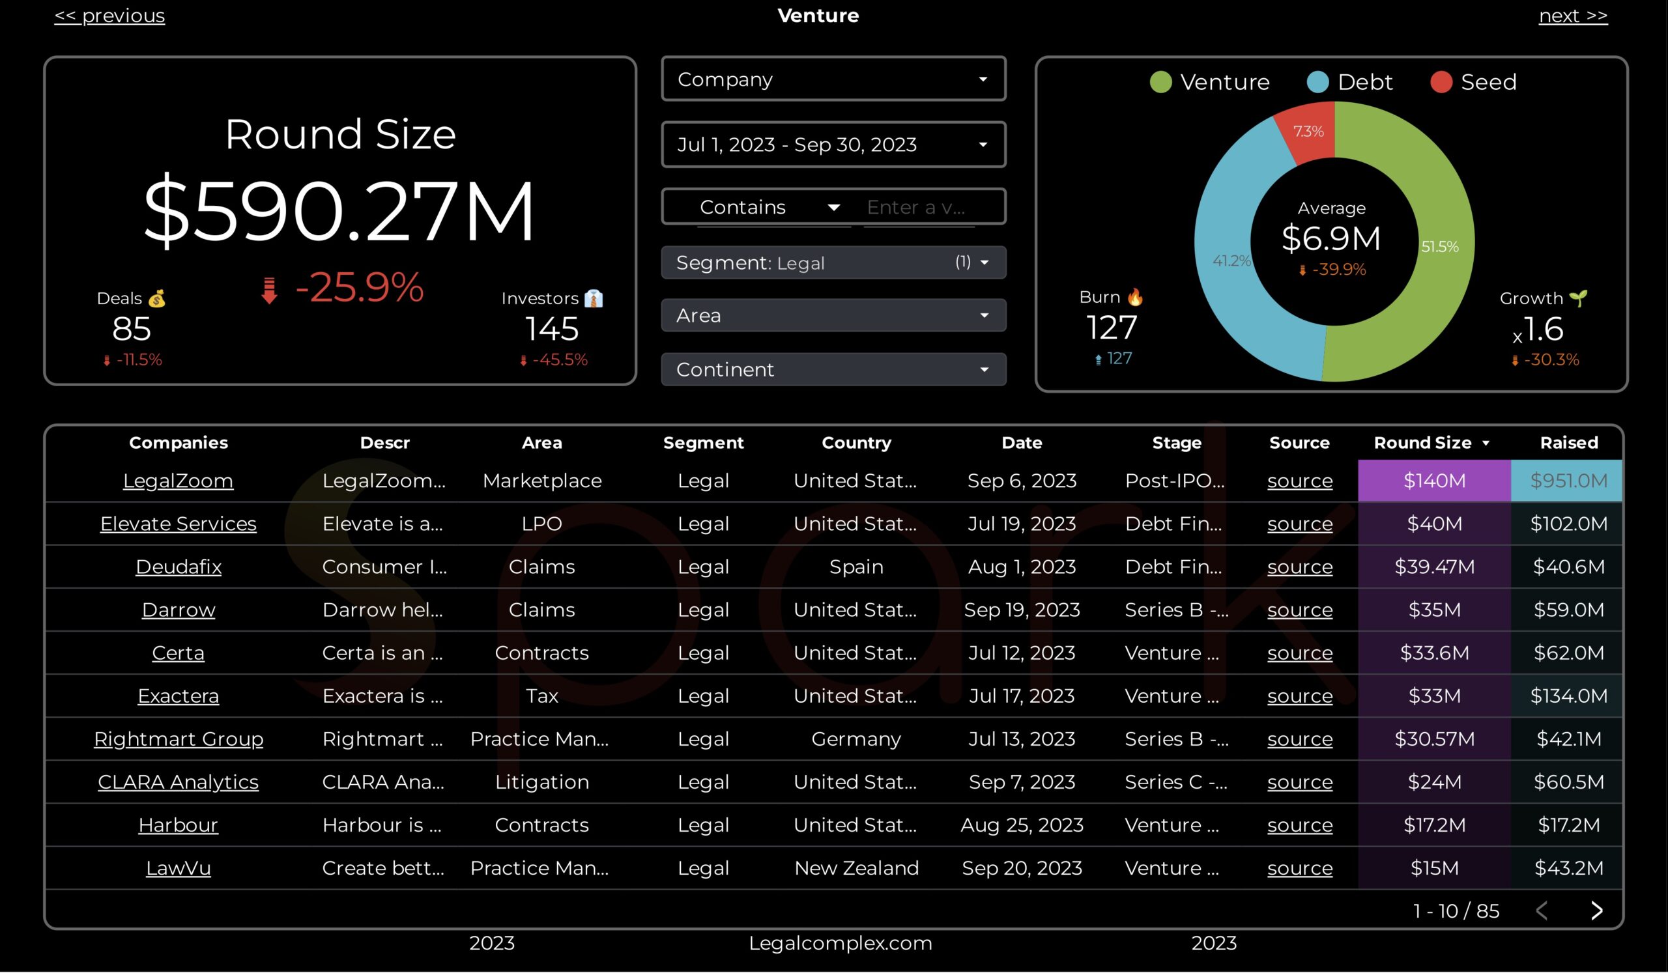Image resolution: width=1668 pixels, height=973 pixels.
Task: Click the Deals money bag icon
Action: [x=157, y=298]
